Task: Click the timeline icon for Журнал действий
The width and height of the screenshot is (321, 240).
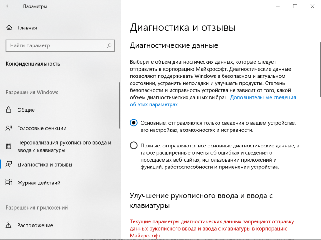Action: coord(8,182)
